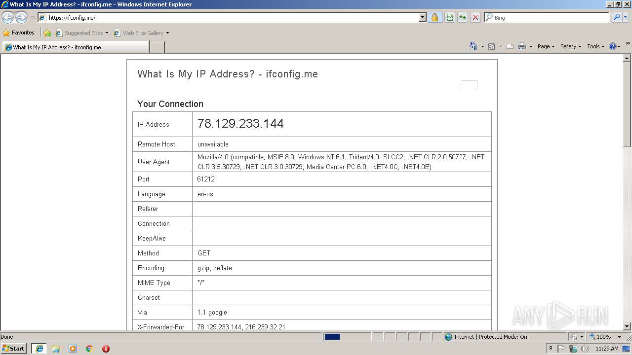Open the Windows Start menu

[14, 349]
